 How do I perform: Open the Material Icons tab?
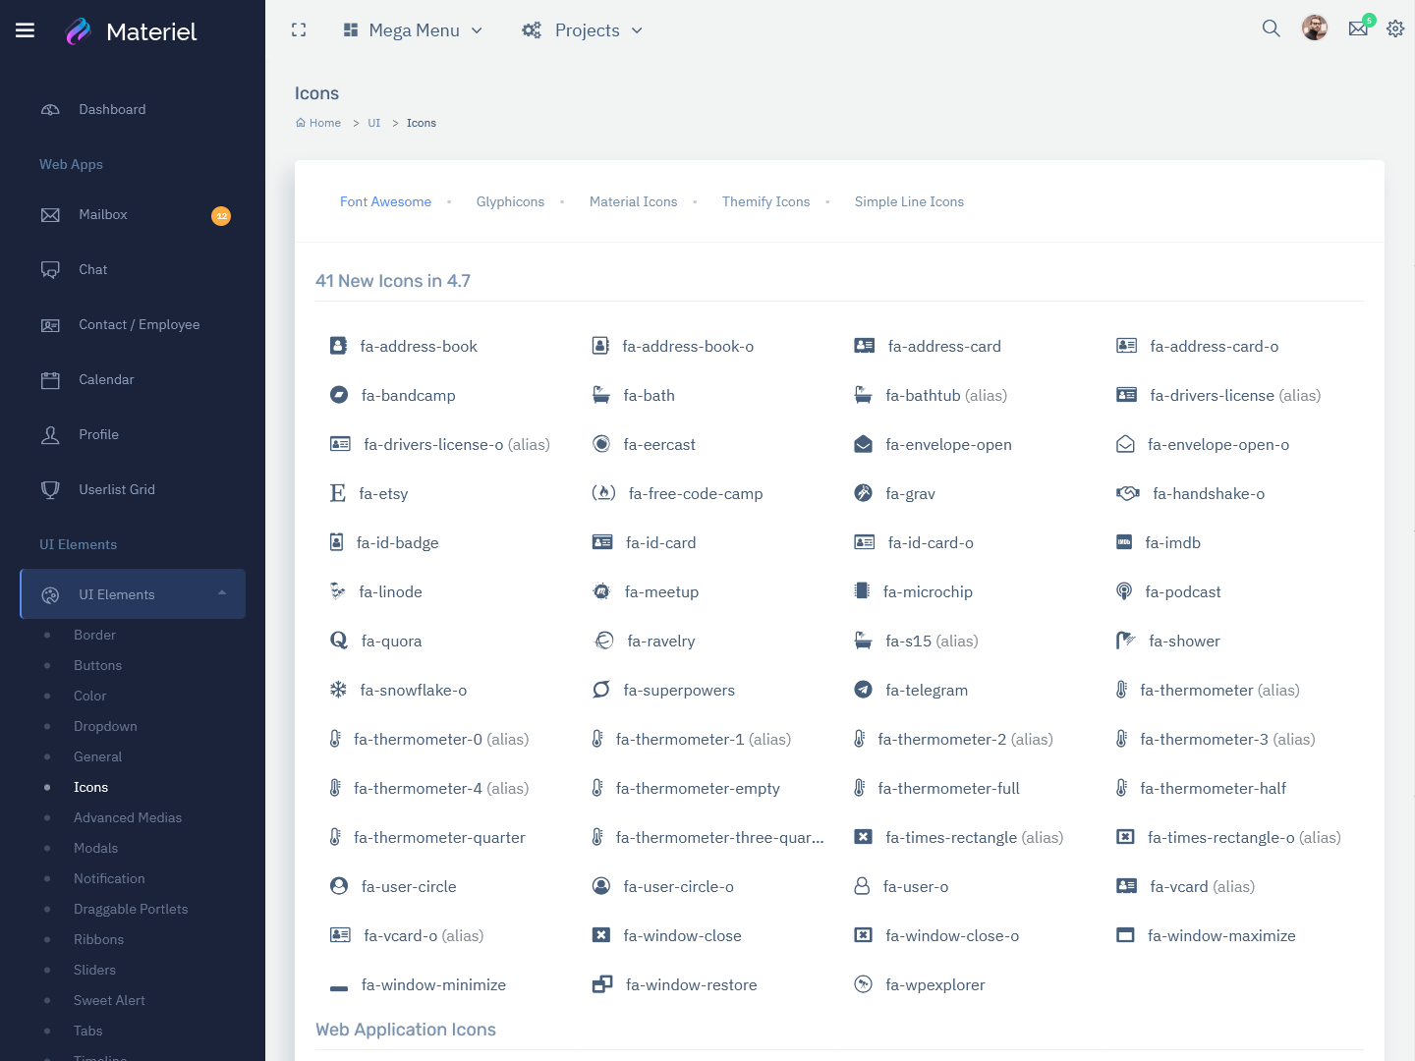(633, 201)
